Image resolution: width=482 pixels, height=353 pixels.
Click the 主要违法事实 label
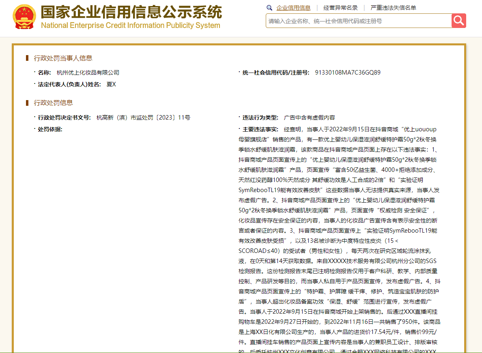(260, 129)
